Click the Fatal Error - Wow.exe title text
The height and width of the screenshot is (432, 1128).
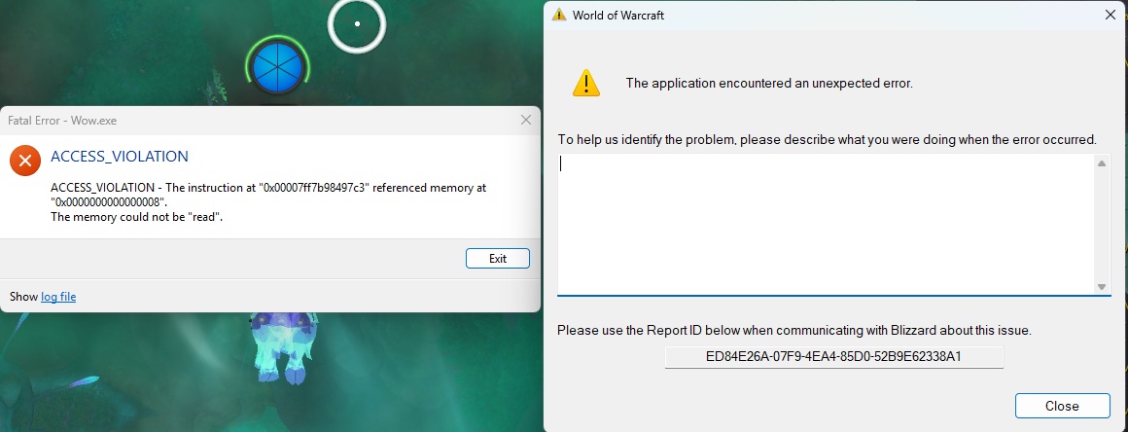click(62, 121)
